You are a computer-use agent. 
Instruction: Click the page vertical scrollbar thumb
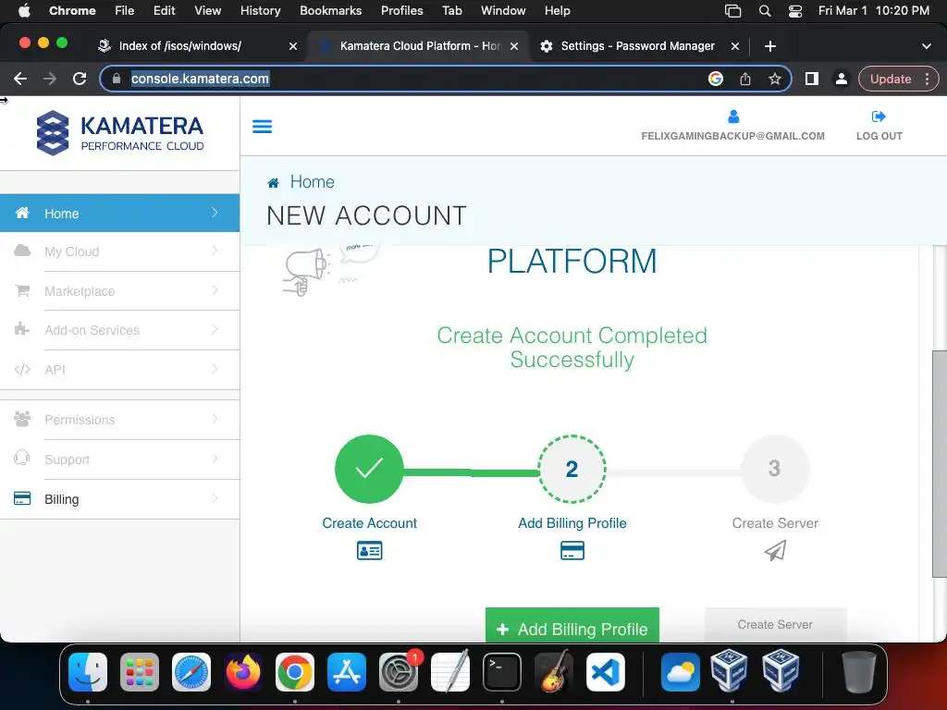[940, 464]
